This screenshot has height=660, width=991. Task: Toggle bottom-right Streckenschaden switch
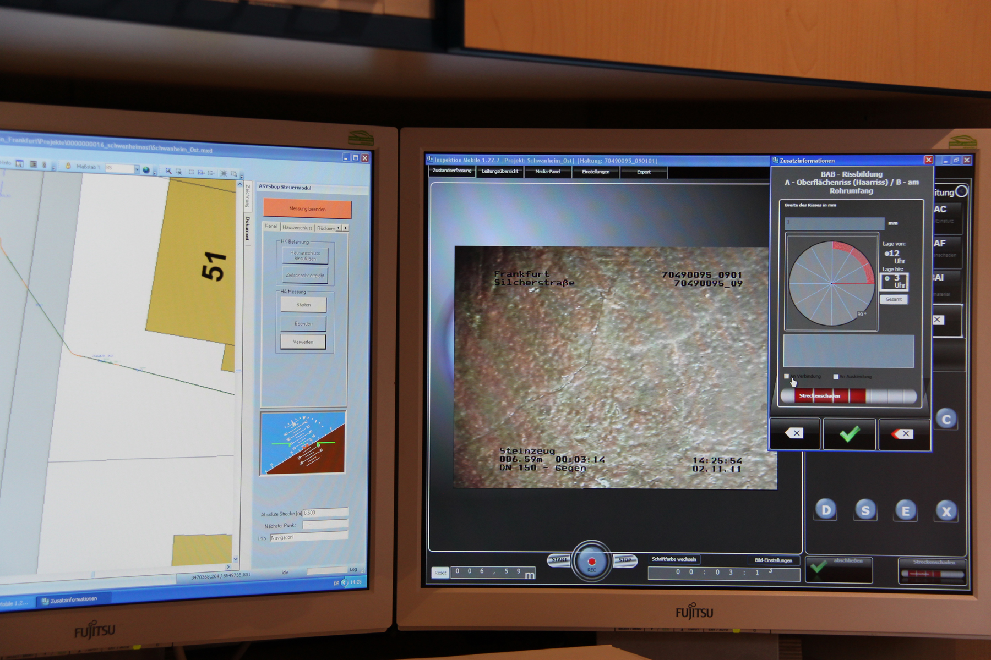(x=933, y=574)
